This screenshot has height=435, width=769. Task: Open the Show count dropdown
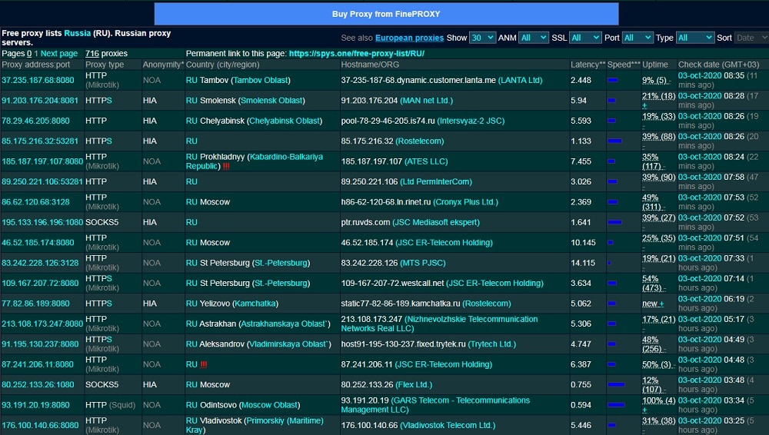pyautogui.click(x=482, y=38)
